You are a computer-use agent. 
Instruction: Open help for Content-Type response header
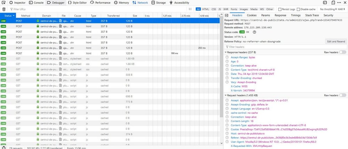pos(227,70)
